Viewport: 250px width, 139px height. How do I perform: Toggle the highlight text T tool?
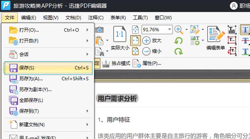pyautogui.click(x=245, y=30)
